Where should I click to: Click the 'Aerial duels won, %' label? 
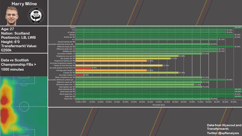click(x=67, y=94)
